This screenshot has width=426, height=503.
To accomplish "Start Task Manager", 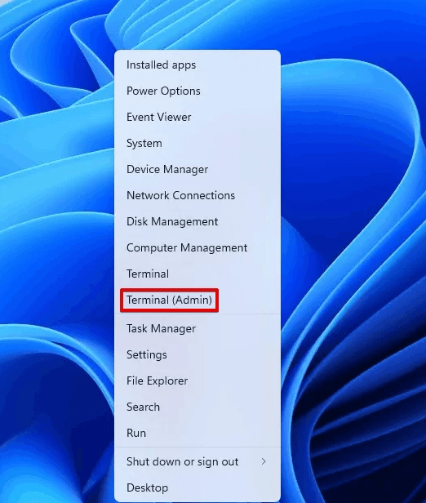I will [x=197, y=328].
